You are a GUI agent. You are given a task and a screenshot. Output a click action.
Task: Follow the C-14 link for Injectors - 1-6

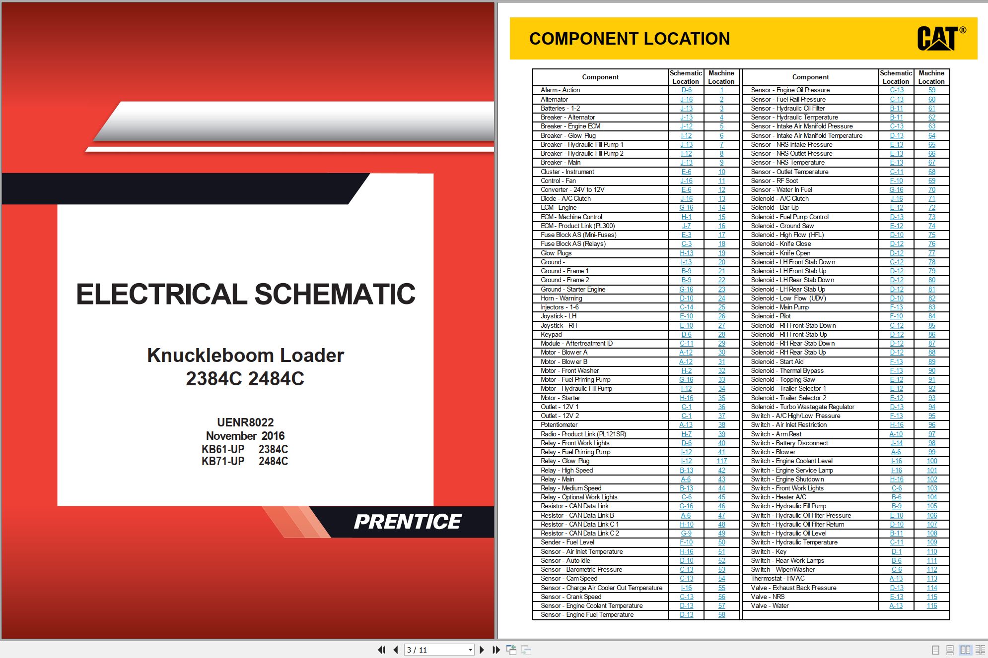coord(686,307)
